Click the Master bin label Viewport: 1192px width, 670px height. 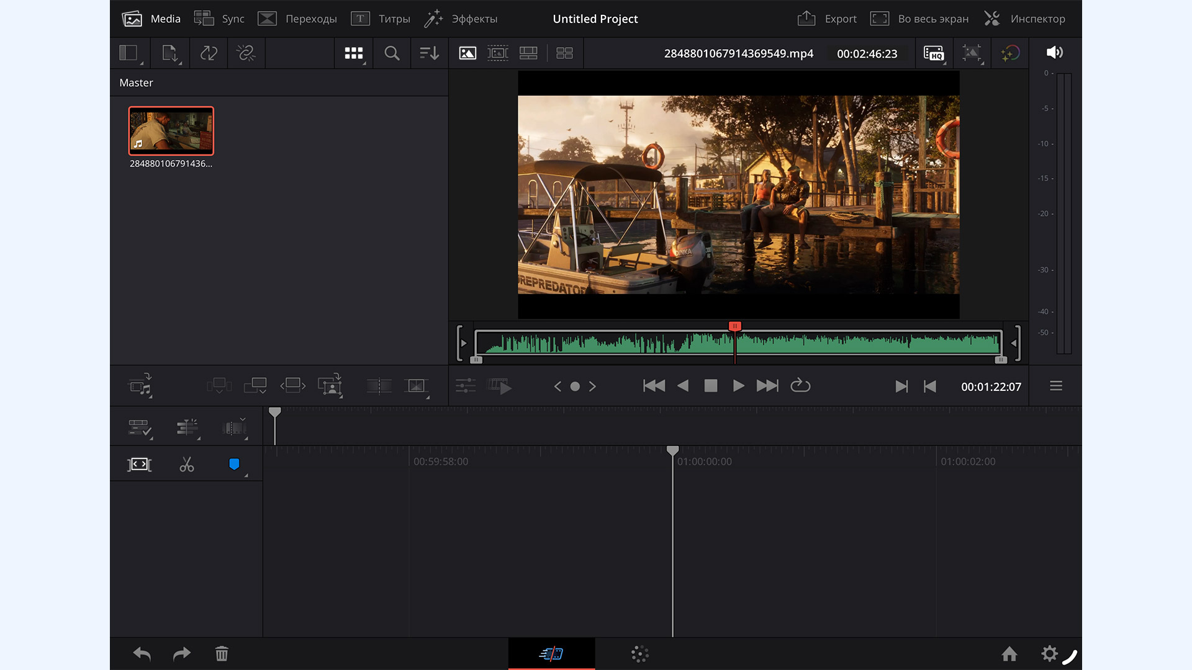coord(136,83)
